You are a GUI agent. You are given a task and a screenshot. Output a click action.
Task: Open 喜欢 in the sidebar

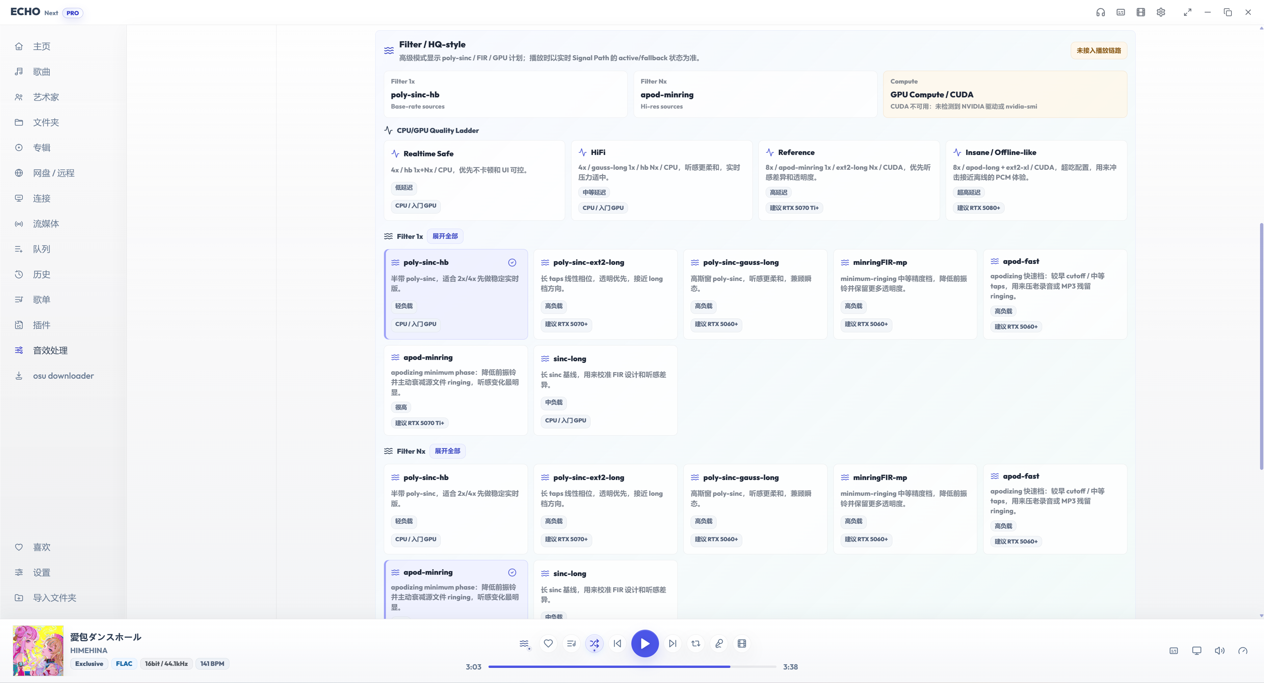(63, 547)
